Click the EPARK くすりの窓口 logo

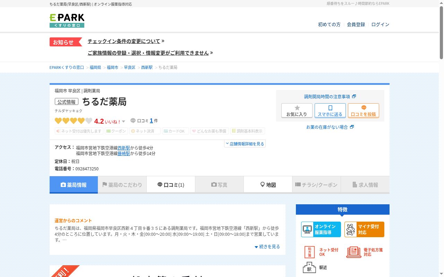pyautogui.click(x=67, y=20)
